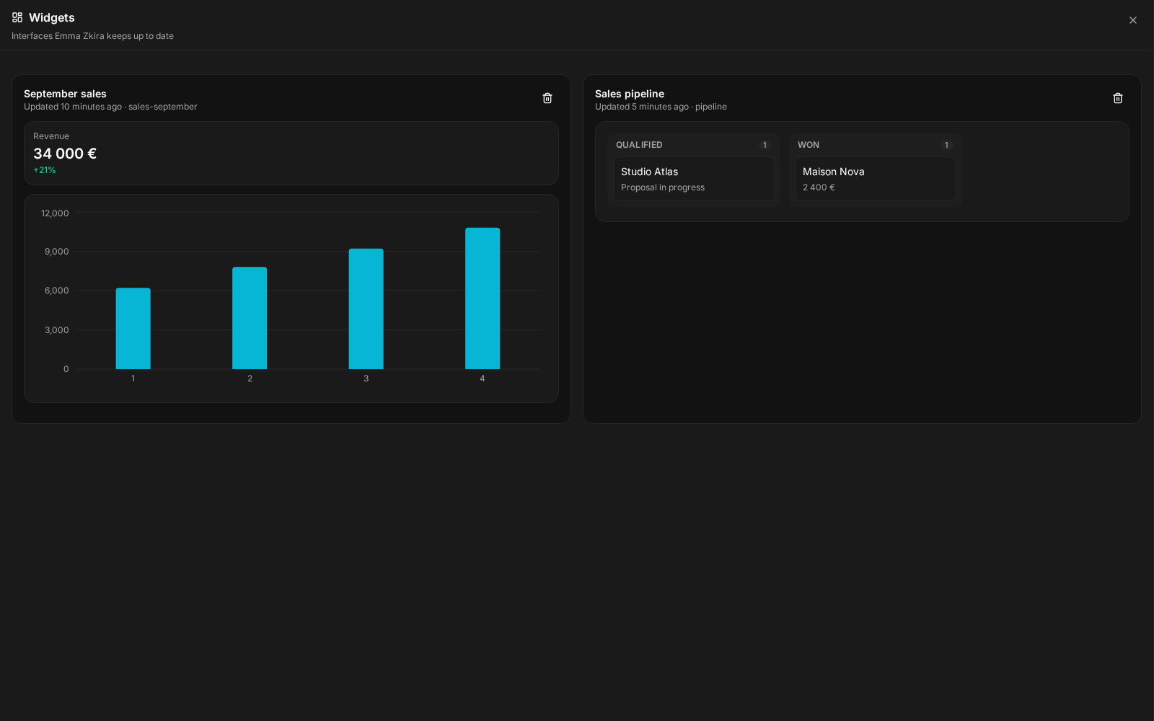Click the 3,000 axis label
This screenshot has height=721, width=1154.
pyautogui.click(x=57, y=330)
